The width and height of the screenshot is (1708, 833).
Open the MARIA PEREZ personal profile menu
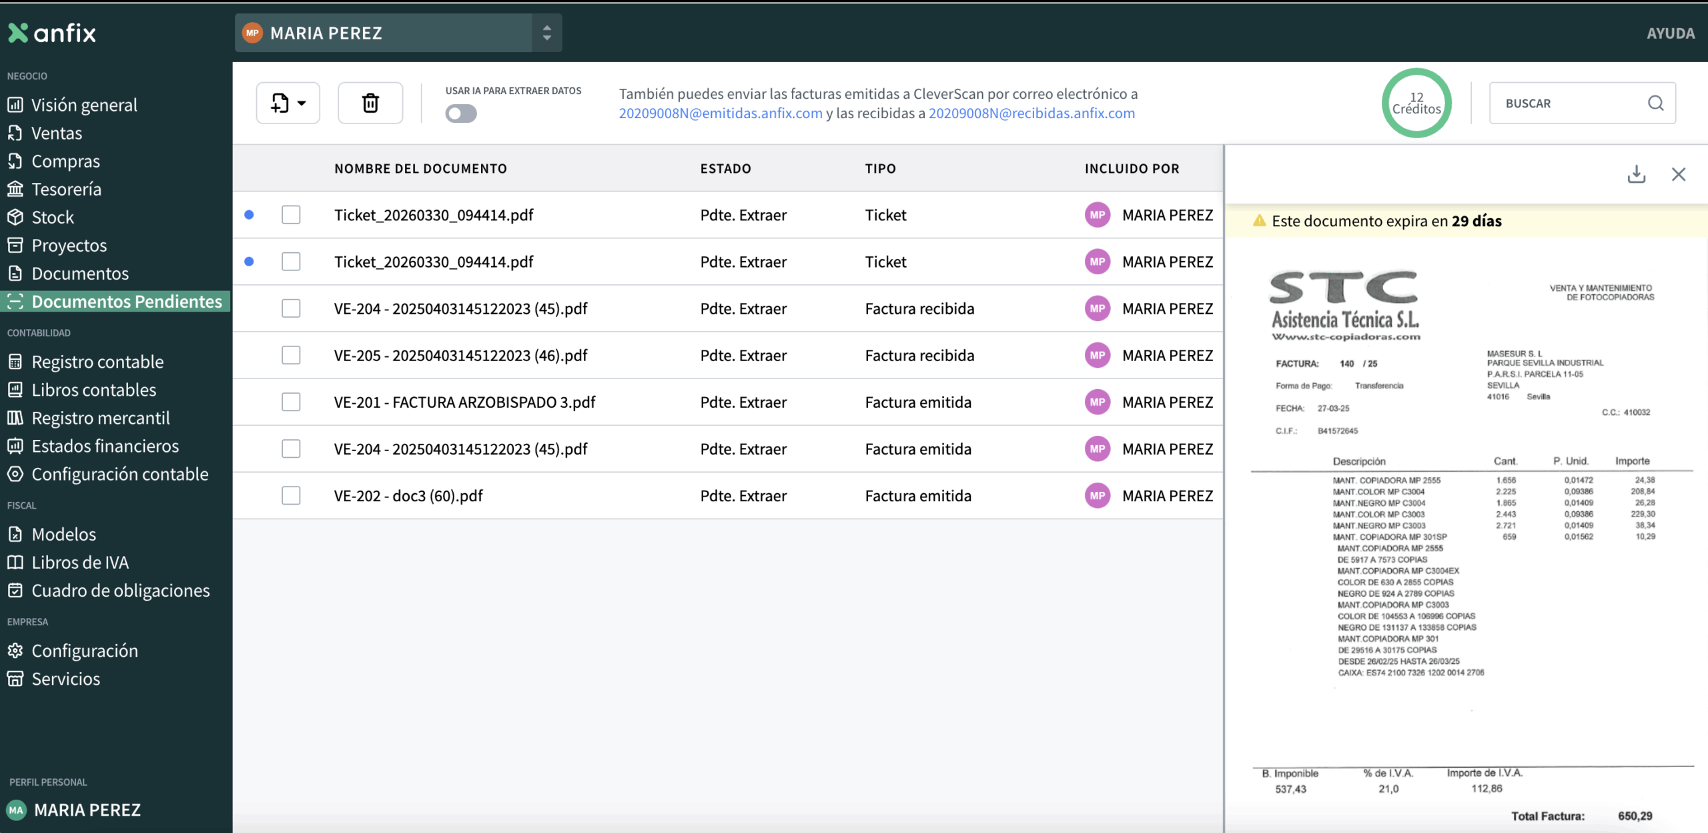(87, 810)
